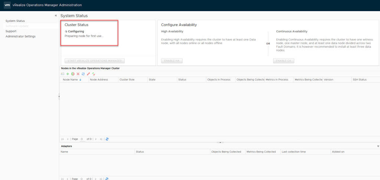Click the green-red arrows icon in nodes toolbar

[94, 74]
